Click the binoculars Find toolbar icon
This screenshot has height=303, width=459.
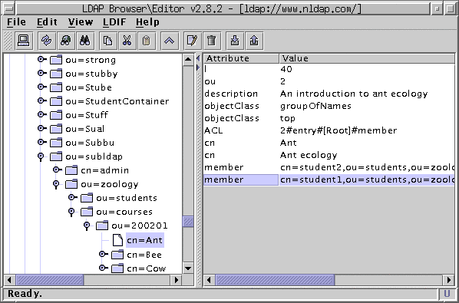[85, 41]
